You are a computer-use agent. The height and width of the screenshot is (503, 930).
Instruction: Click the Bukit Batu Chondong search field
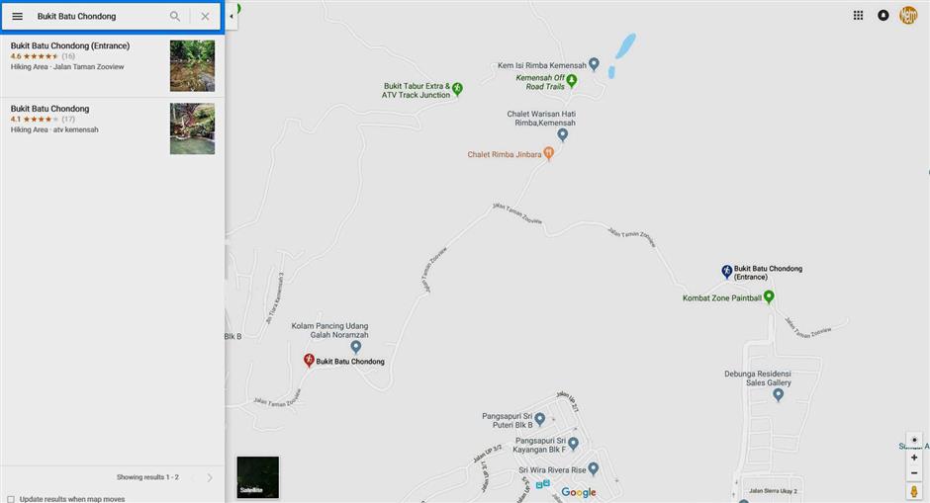[x=98, y=17]
